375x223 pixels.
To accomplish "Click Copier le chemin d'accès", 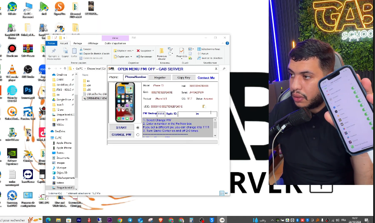I will (x=94, y=54).
